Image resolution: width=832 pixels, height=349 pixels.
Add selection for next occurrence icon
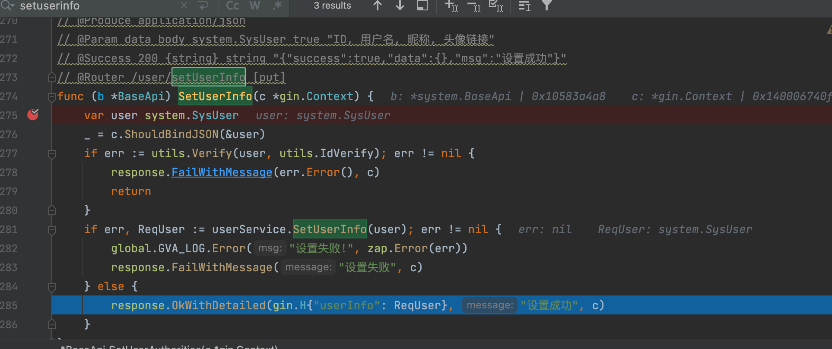451,6
